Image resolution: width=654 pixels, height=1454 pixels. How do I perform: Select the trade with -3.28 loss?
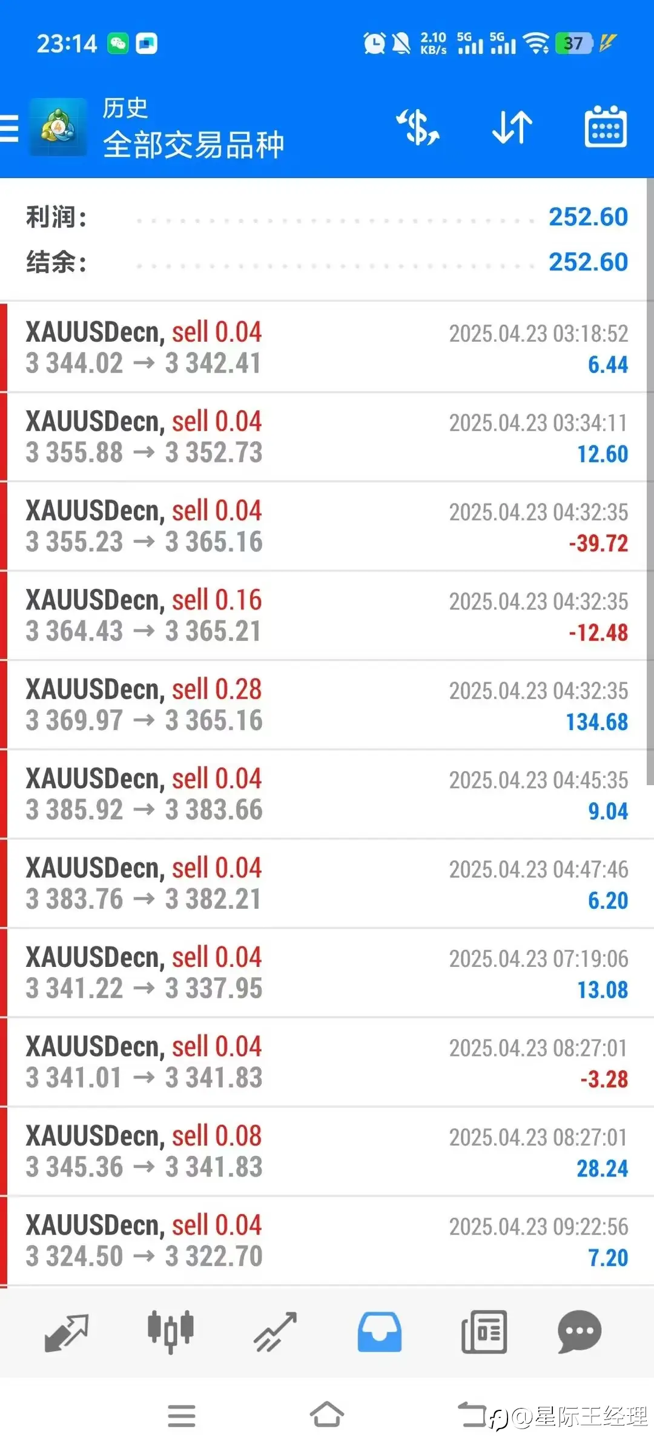click(x=327, y=1062)
